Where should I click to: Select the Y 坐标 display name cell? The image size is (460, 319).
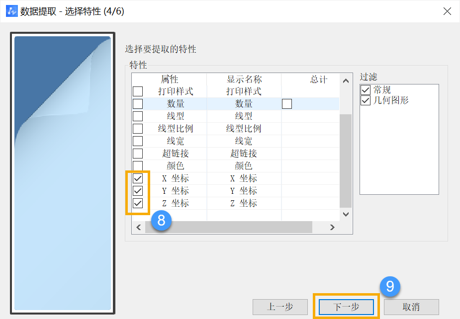pos(244,191)
